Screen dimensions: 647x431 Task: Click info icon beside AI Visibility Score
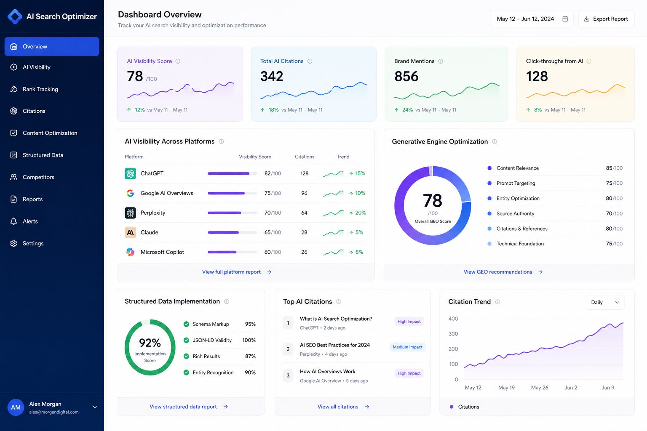click(178, 61)
